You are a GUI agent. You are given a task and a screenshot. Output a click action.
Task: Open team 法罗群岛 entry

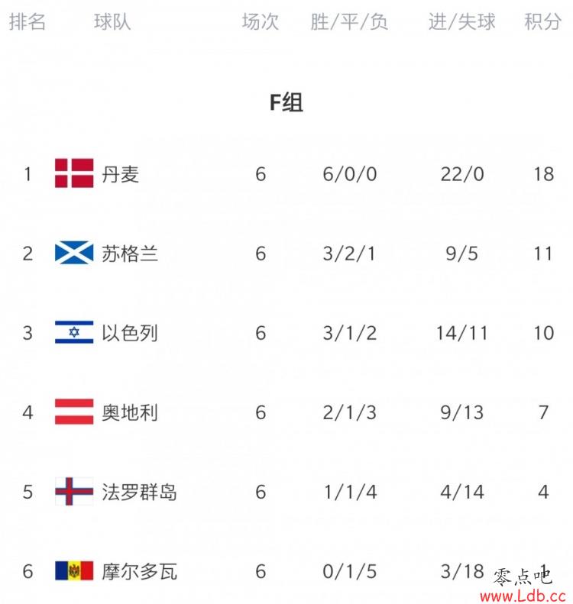[139, 492]
